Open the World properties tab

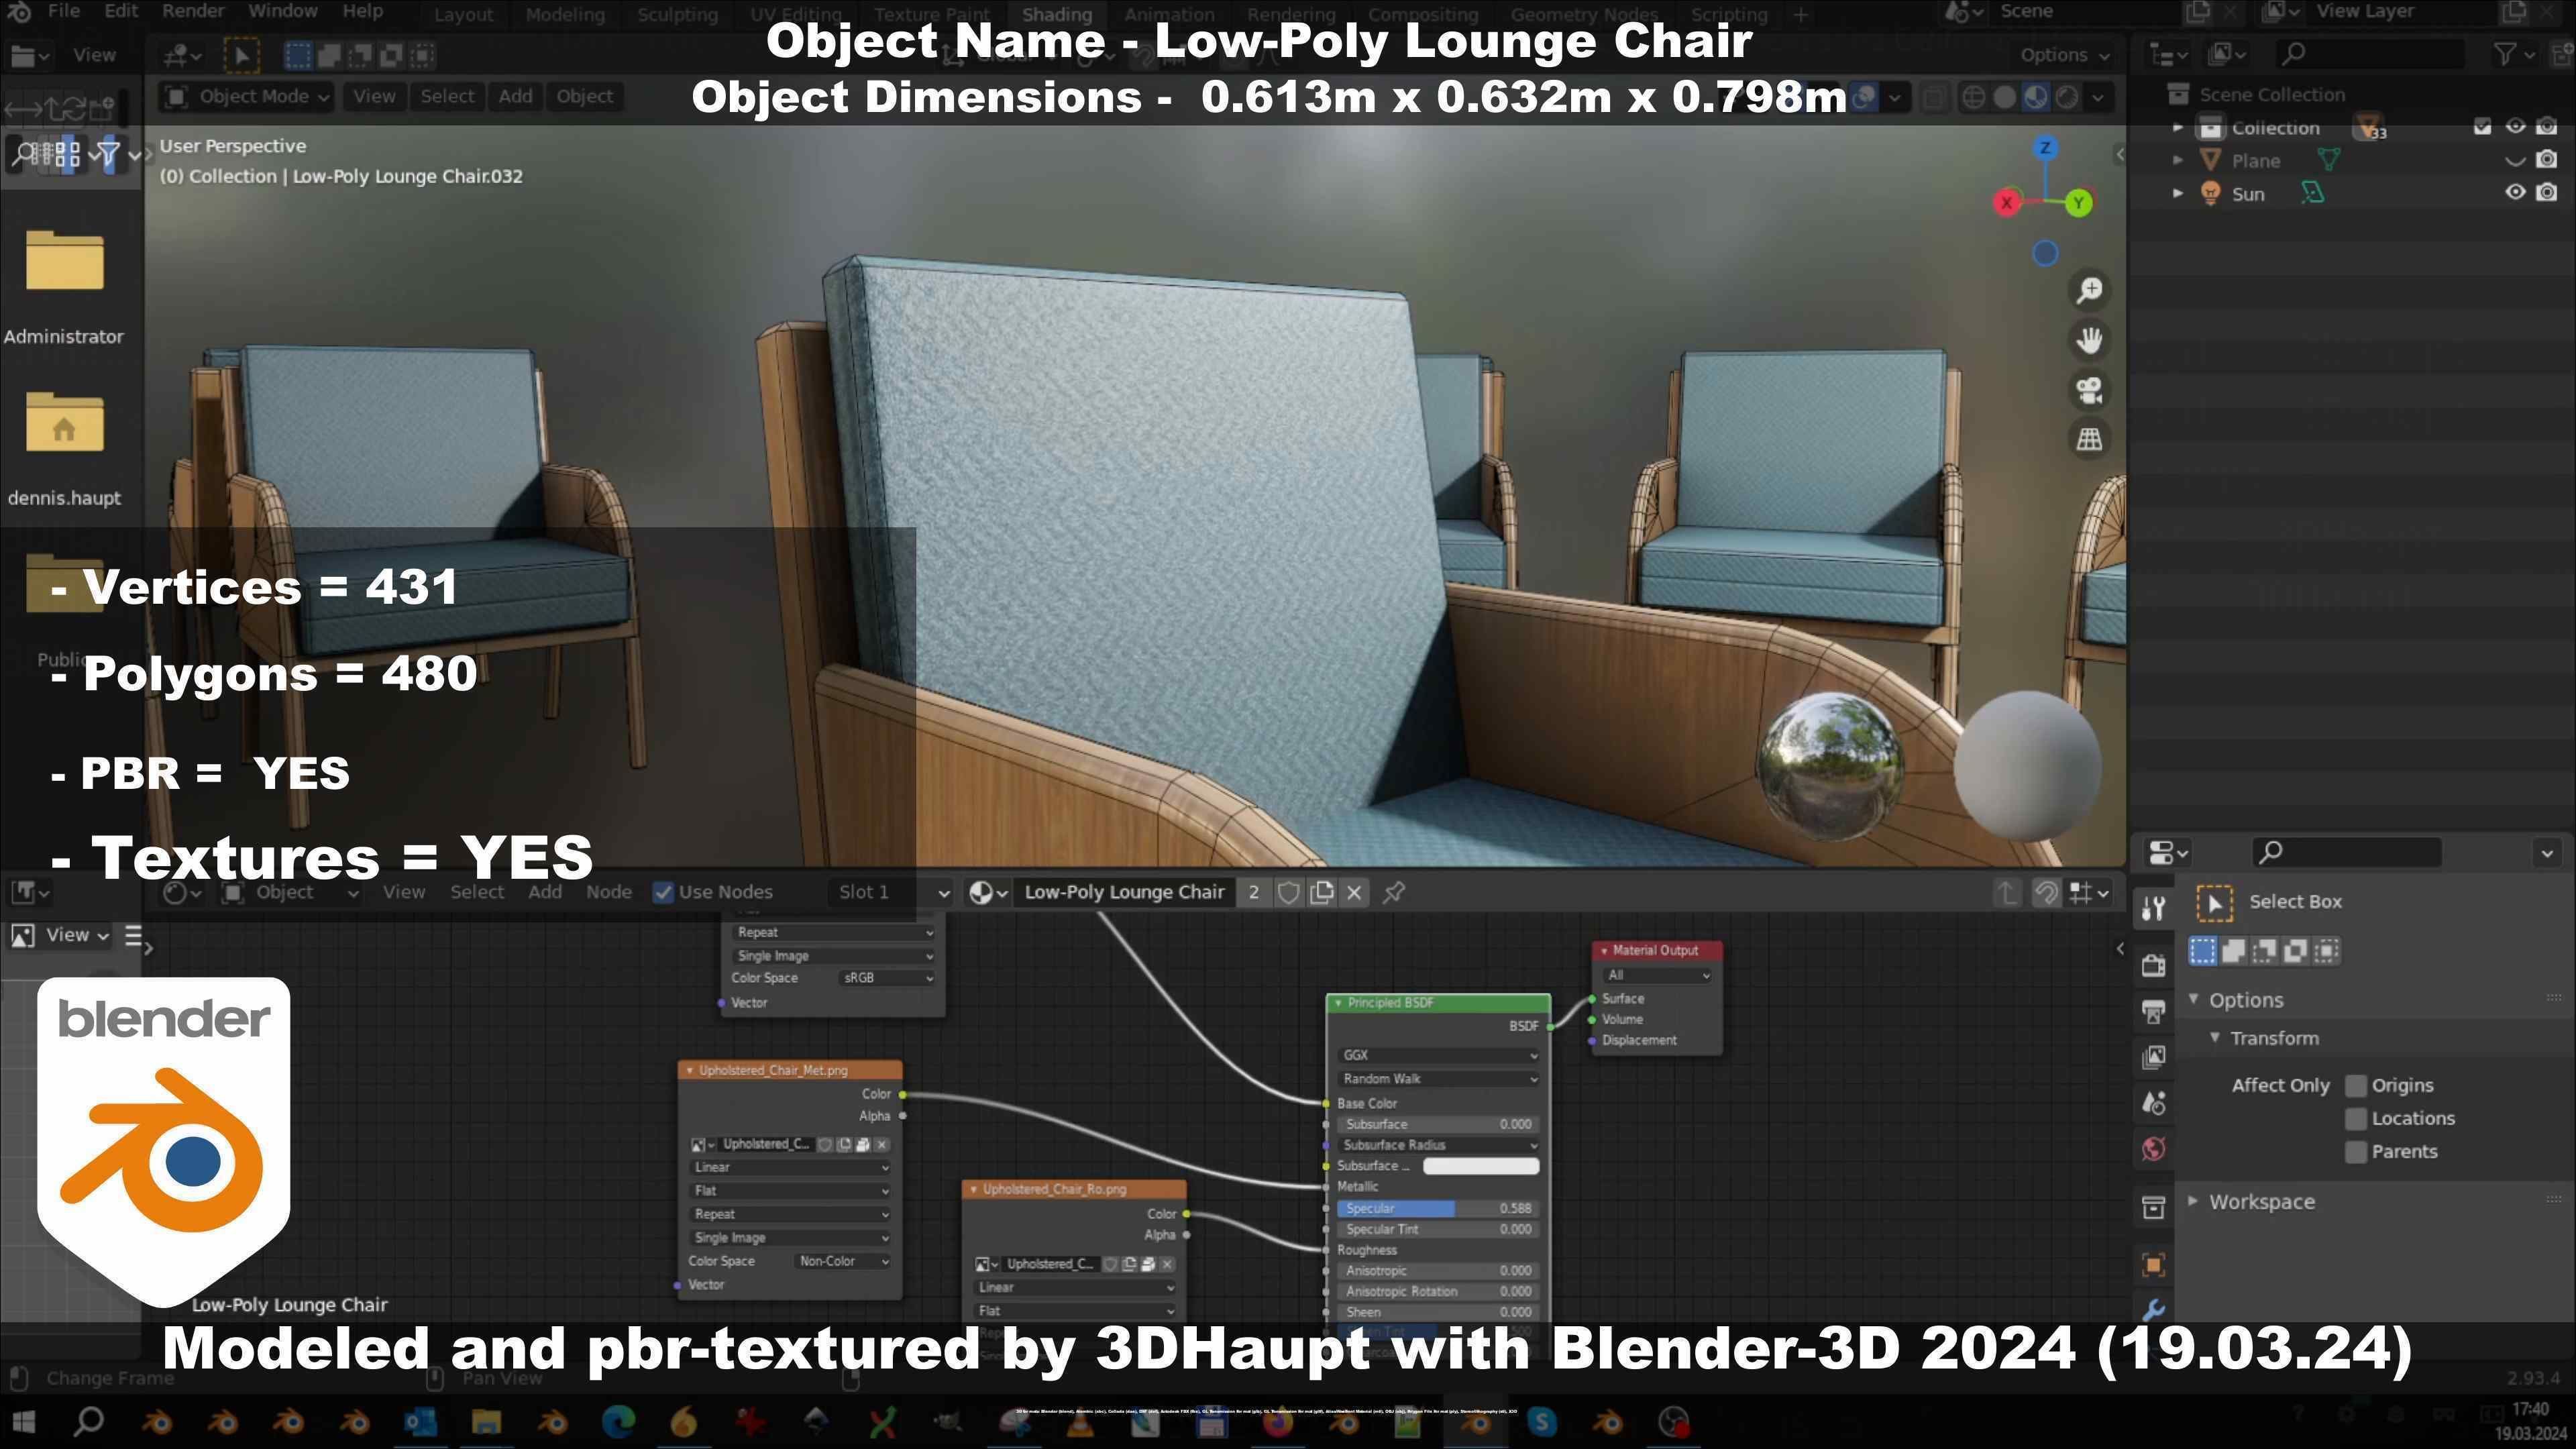click(2154, 1149)
